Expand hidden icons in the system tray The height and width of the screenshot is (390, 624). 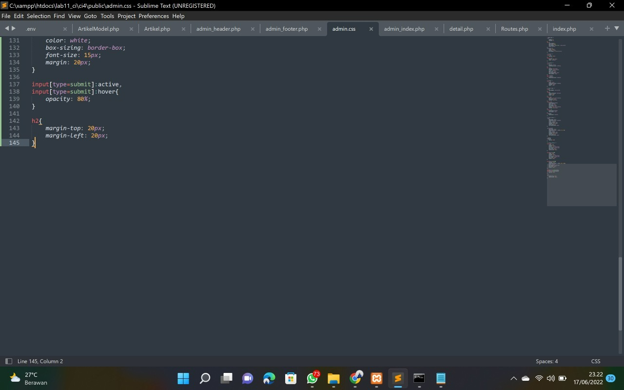click(513, 378)
